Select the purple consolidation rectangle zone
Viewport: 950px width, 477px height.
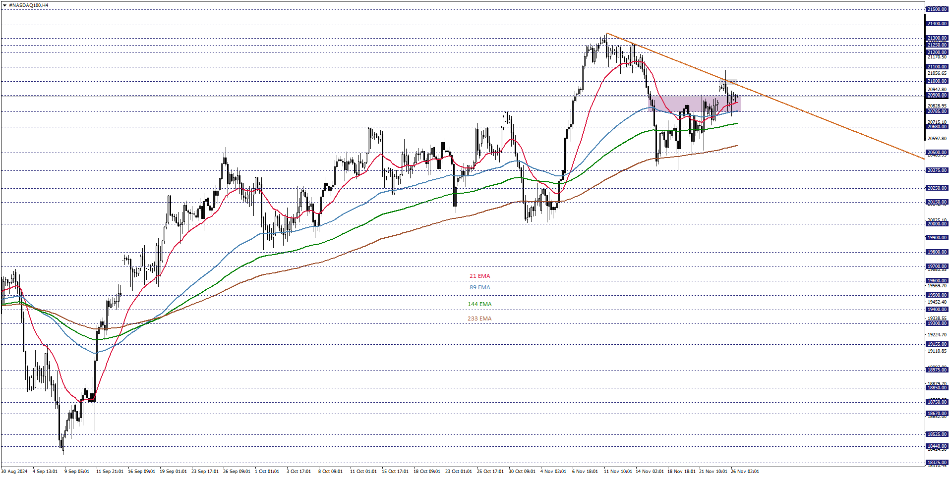pyautogui.click(x=696, y=104)
